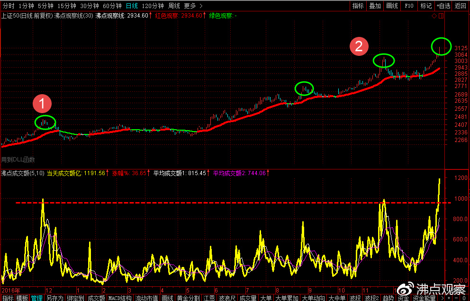Select the 波段2 indicator tab
Viewport: 470px width, 301px height.
click(371, 298)
